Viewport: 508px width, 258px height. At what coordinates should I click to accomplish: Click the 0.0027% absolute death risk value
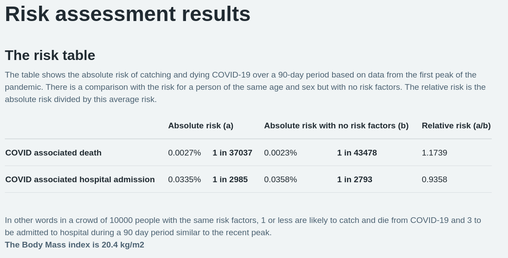184,153
